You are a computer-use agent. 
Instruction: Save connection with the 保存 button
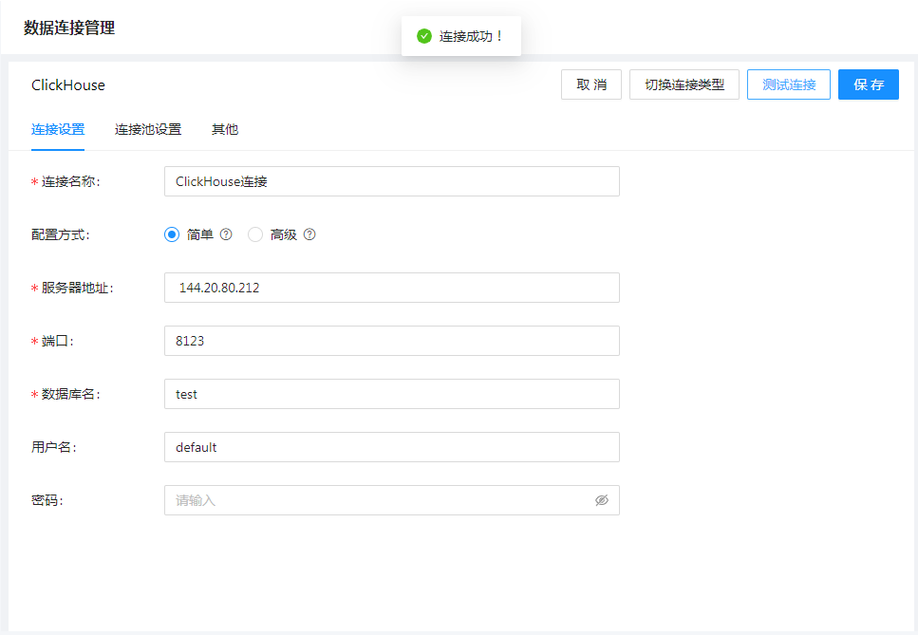click(869, 84)
